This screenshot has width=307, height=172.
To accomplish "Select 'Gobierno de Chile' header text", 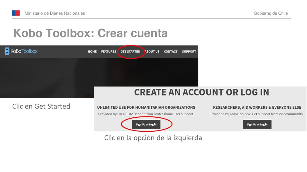I will click(271, 13).
